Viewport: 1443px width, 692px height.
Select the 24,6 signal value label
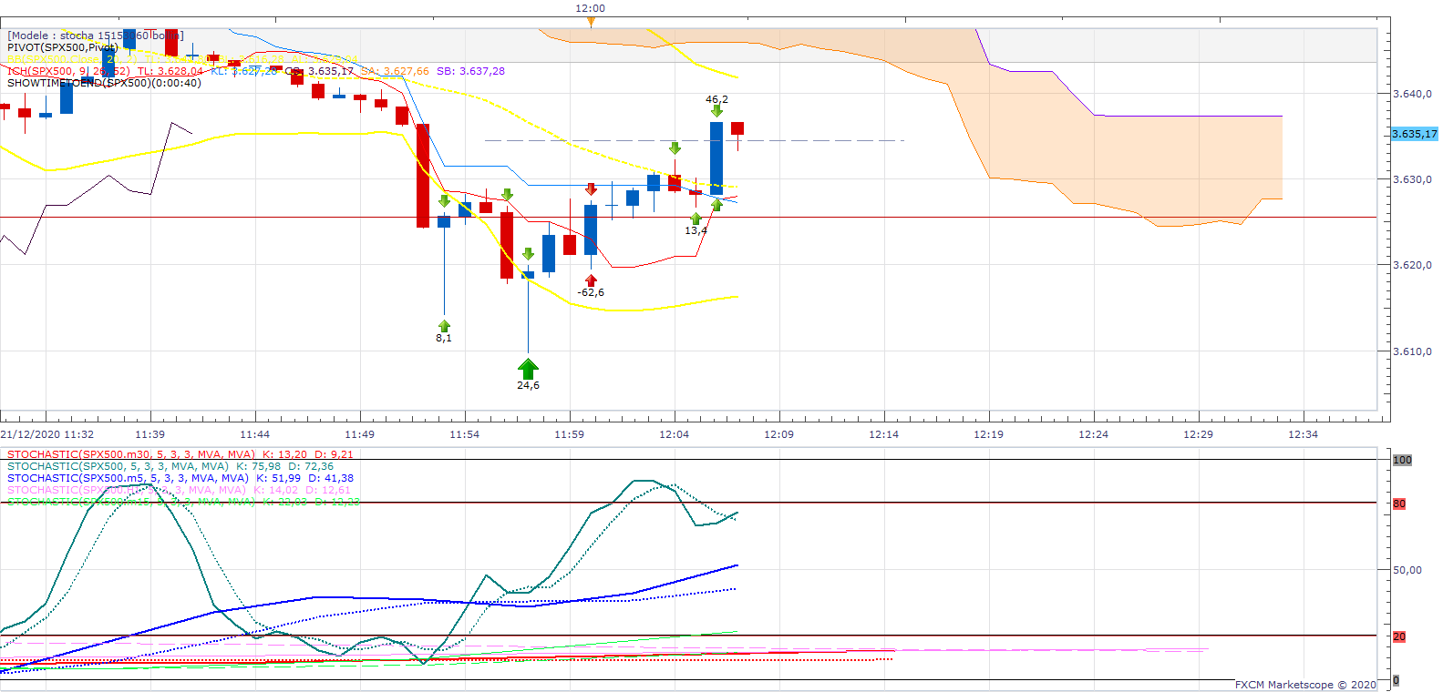(x=528, y=385)
